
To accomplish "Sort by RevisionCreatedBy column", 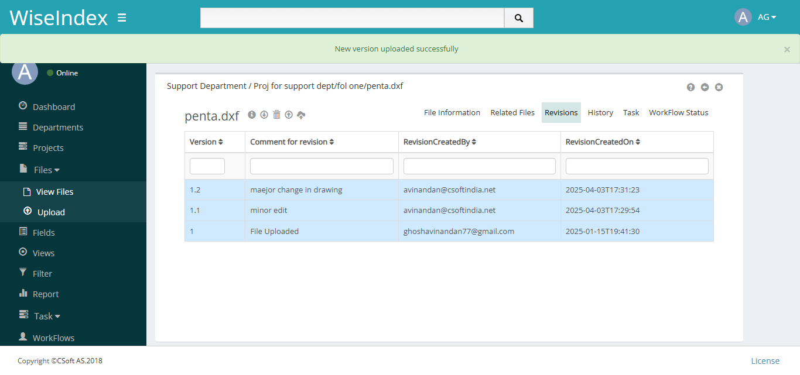I will pyautogui.click(x=440, y=142).
